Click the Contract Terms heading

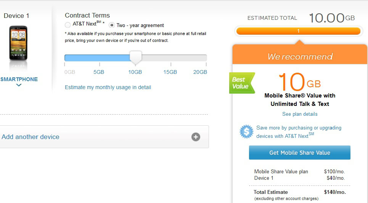87,15
